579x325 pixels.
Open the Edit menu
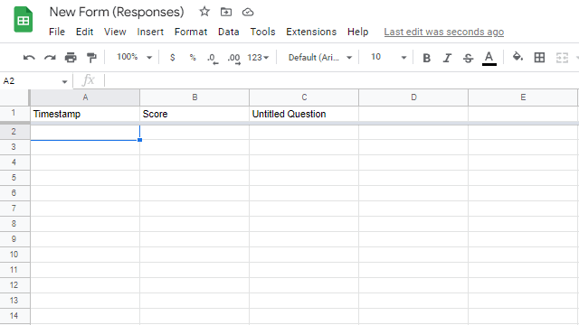coord(84,32)
